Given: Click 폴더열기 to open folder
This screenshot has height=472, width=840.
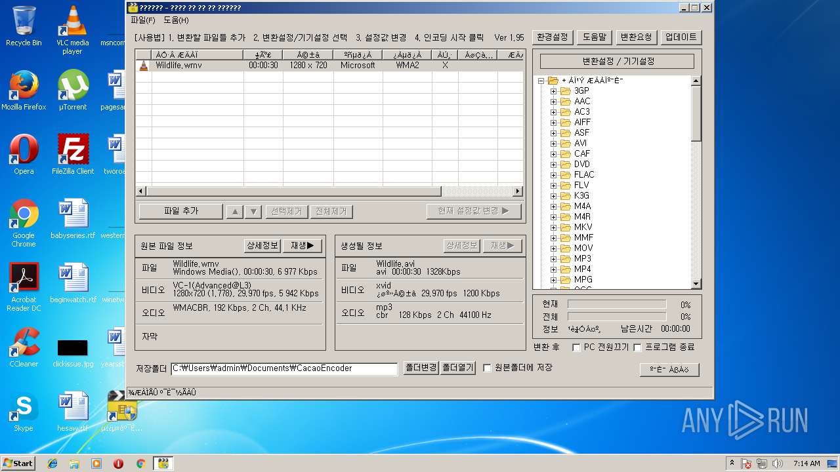Looking at the screenshot, I should point(457,368).
